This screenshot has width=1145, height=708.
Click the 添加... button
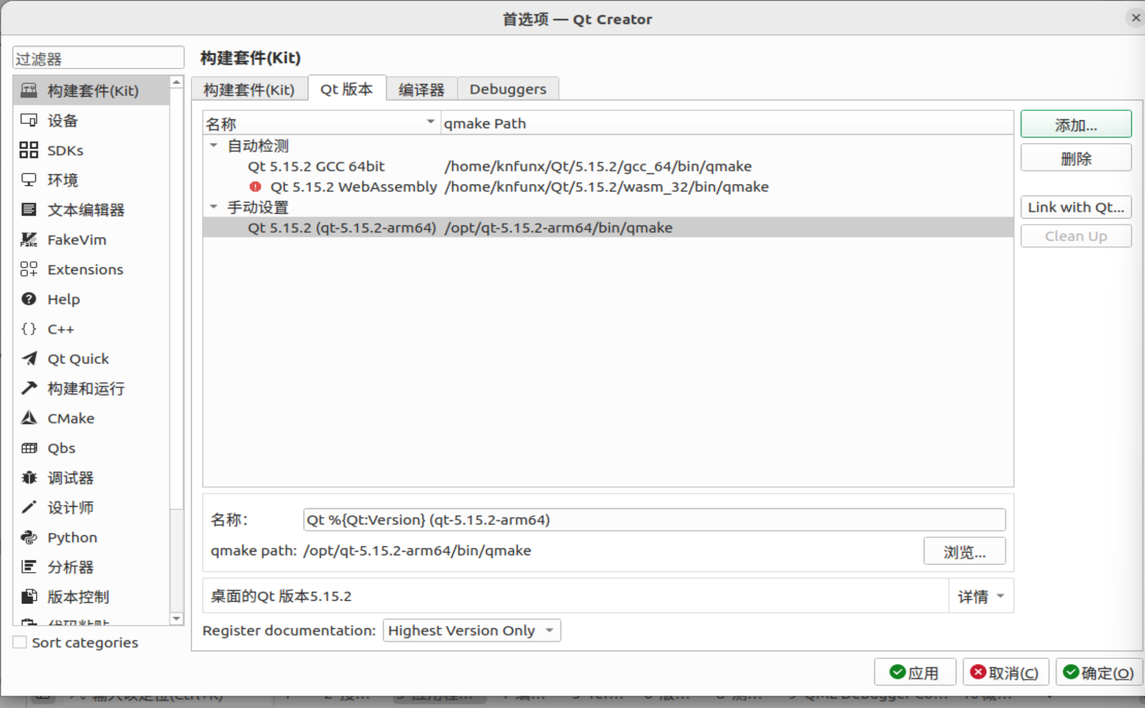point(1075,125)
